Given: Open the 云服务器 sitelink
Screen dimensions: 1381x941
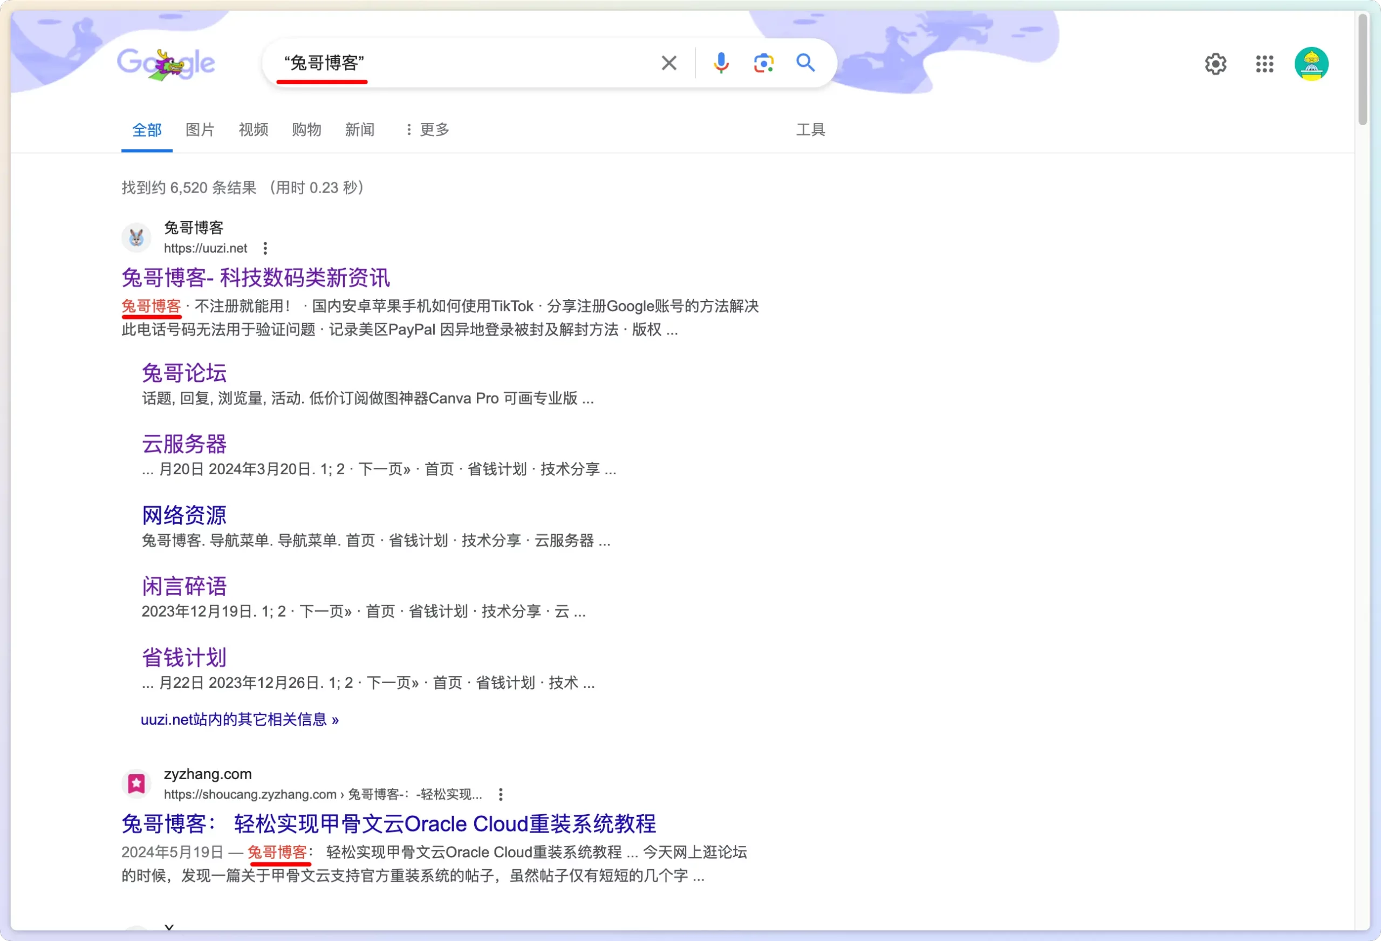Looking at the screenshot, I should (x=184, y=444).
